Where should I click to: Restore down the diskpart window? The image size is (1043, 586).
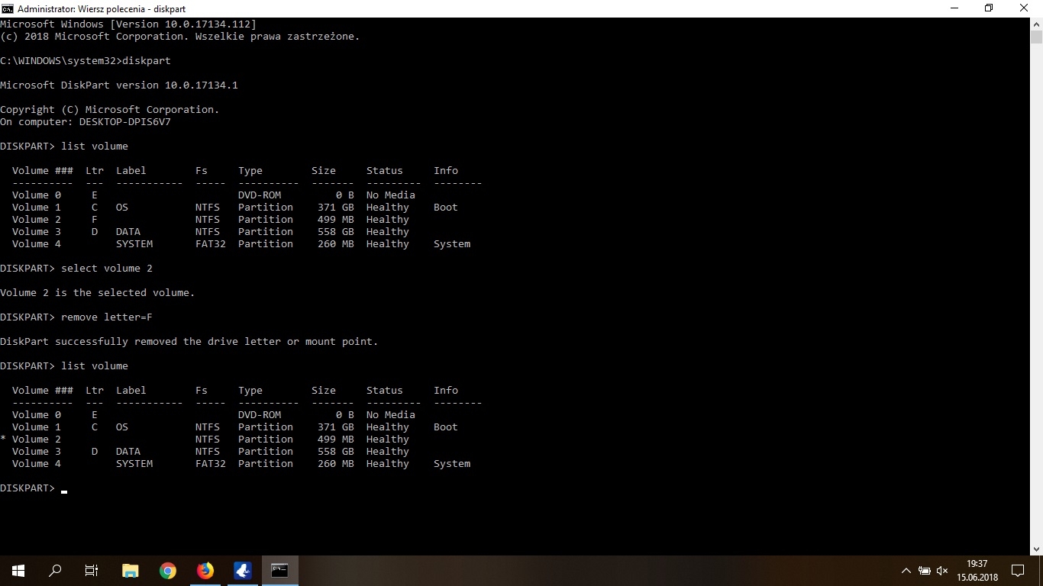coord(990,8)
